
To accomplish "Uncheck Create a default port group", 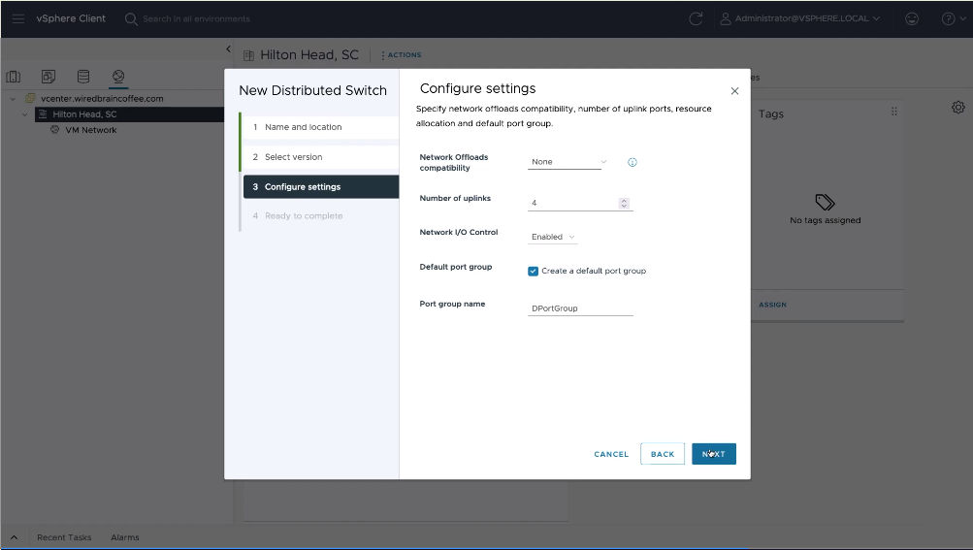I will tap(533, 272).
